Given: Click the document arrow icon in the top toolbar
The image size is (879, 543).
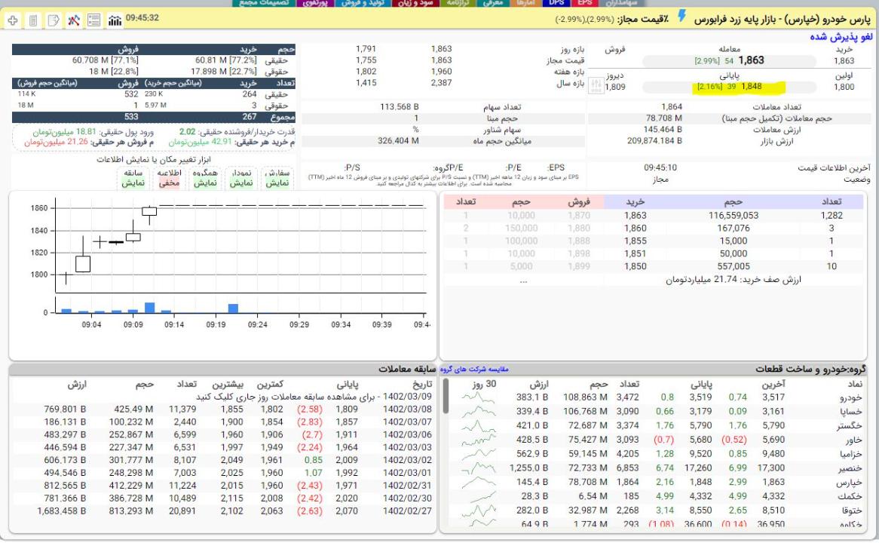Looking at the screenshot, I should click(54, 20).
